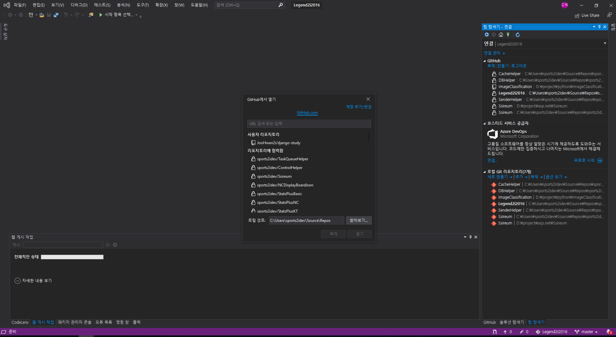This screenshot has height=337, width=616.
Task: Go back in Team Explorer
Action: [487, 35]
